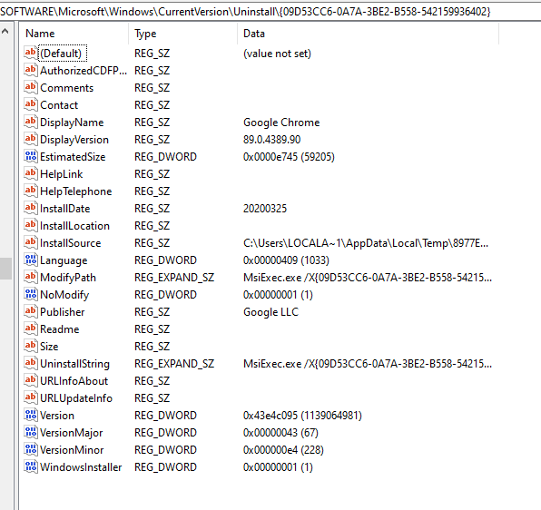Select the string icon beside InstallDate
The image size is (541, 510).
[x=30, y=208]
